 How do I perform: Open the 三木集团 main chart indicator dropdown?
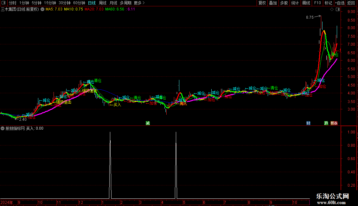click(42, 10)
